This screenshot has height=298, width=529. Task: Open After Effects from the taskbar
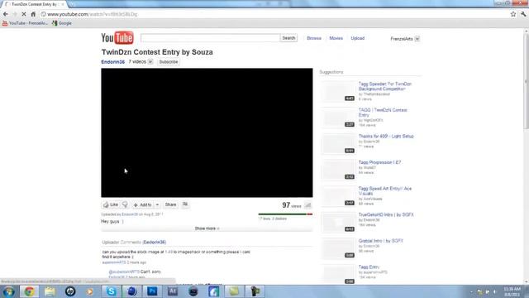(x=173, y=291)
